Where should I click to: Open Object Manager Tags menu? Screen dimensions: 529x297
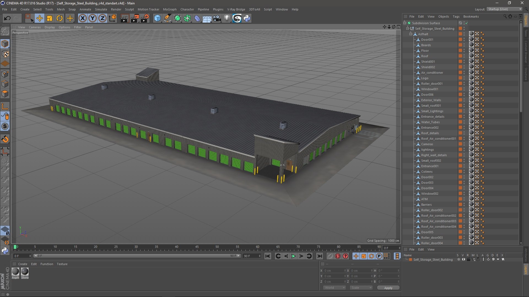click(456, 16)
